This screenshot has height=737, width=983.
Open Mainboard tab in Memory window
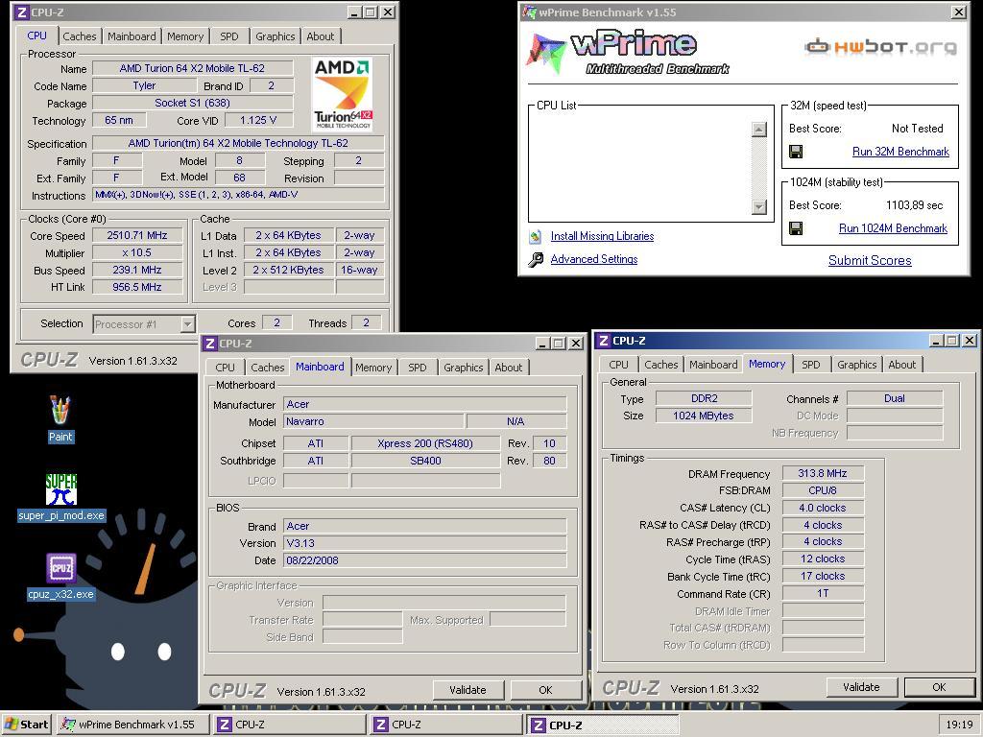point(713,364)
